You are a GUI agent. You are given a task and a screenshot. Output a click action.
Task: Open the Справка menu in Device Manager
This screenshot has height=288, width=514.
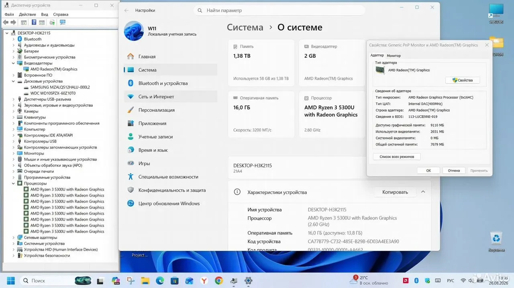pos(61,14)
